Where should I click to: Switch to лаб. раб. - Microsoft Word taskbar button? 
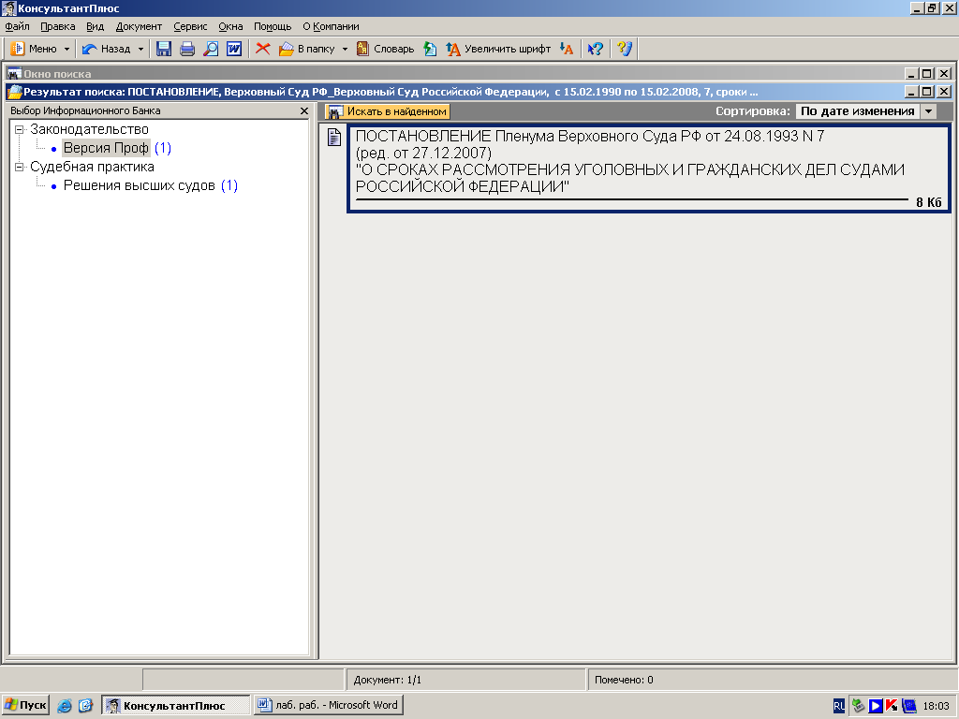click(x=329, y=706)
